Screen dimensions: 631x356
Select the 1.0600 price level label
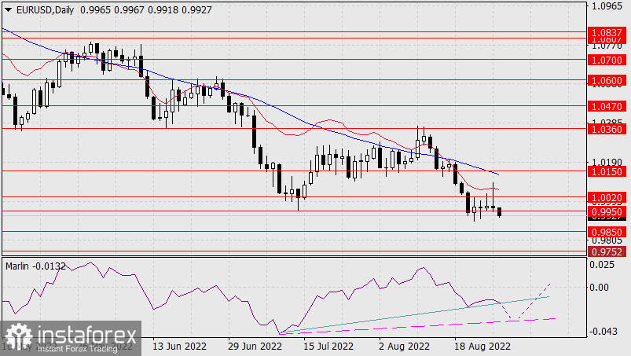[x=607, y=80]
